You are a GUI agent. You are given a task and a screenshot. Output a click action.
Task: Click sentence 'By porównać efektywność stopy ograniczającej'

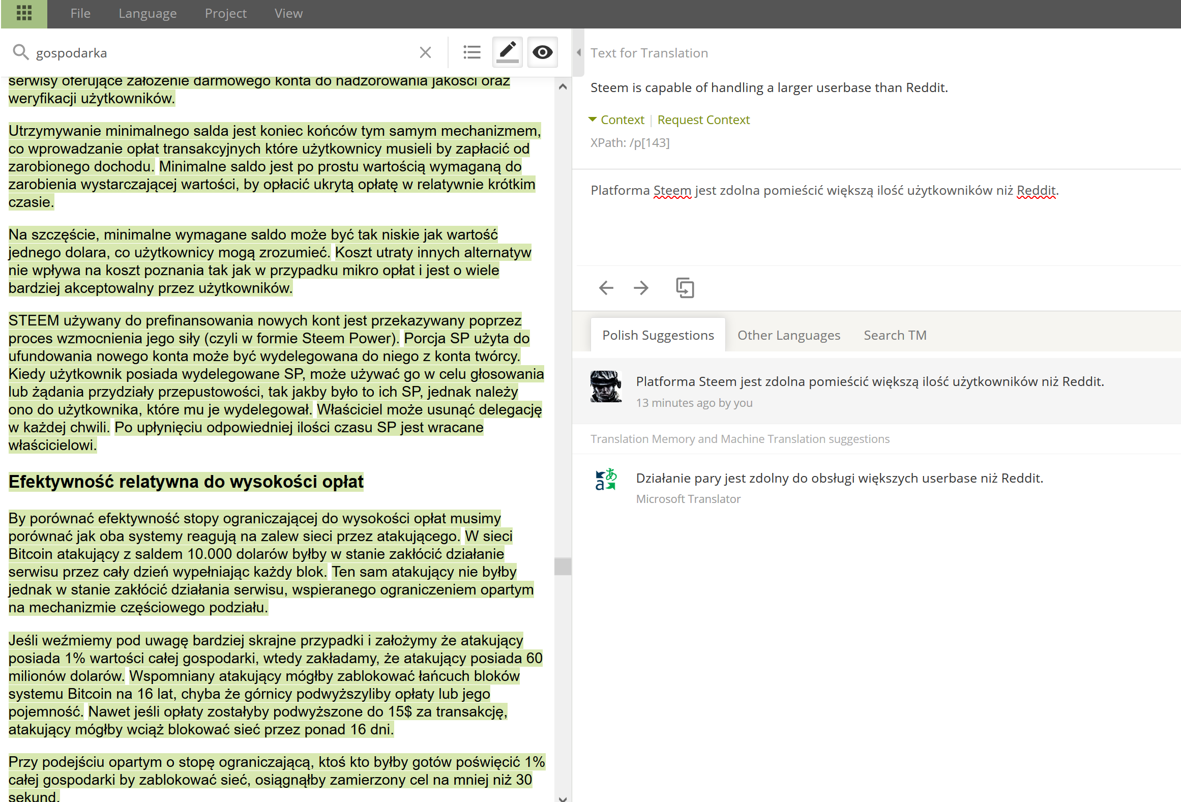pyautogui.click(x=254, y=527)
